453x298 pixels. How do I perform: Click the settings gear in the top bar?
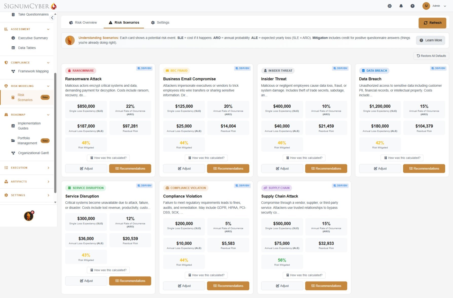[x=390, y=6]
